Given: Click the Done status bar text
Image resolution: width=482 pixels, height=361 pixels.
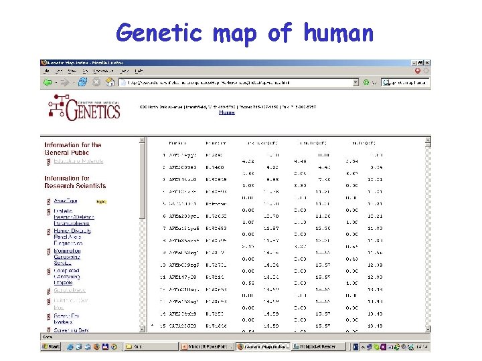Looking at the screenshot, I should 48,337.
